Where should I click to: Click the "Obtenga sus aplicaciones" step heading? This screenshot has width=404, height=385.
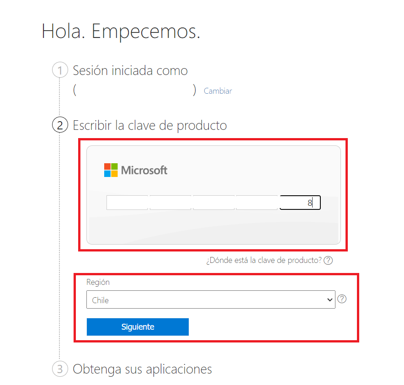click(142, 369)
